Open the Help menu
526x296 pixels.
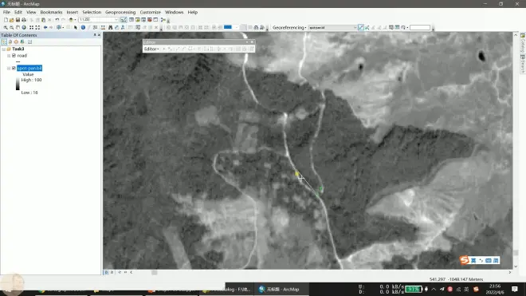pos(193,12)
